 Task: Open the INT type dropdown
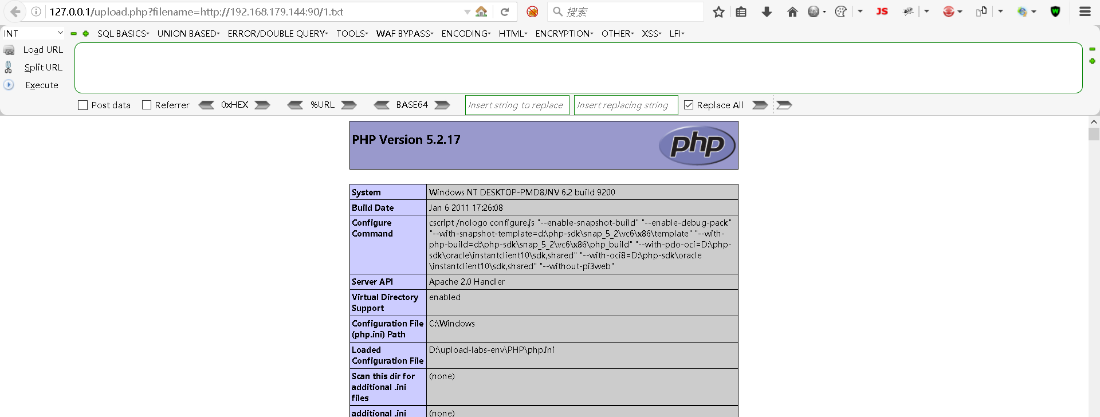[x=33, y=33]
